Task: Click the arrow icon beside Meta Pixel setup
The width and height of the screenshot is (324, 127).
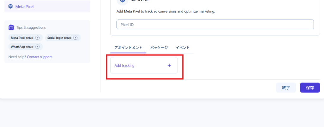Action: [37, 38]
